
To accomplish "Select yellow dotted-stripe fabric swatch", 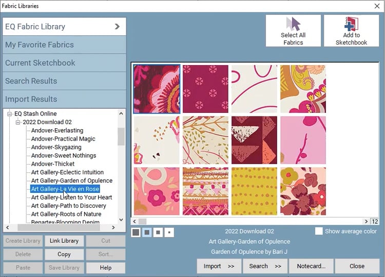I will click(254, 191).
